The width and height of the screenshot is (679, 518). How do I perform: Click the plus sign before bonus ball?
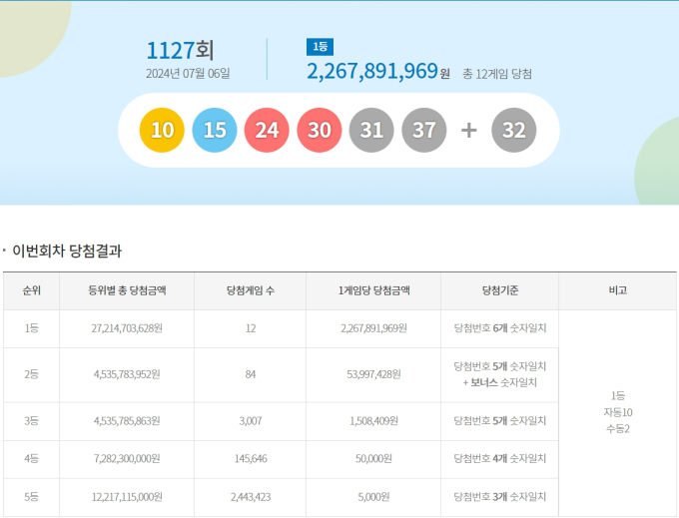point(469,130)
